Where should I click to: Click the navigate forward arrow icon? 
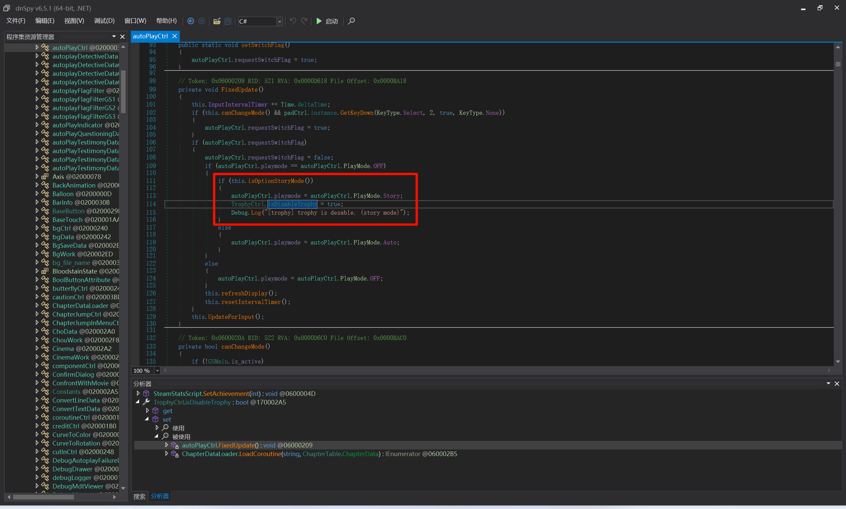point(202,21)
